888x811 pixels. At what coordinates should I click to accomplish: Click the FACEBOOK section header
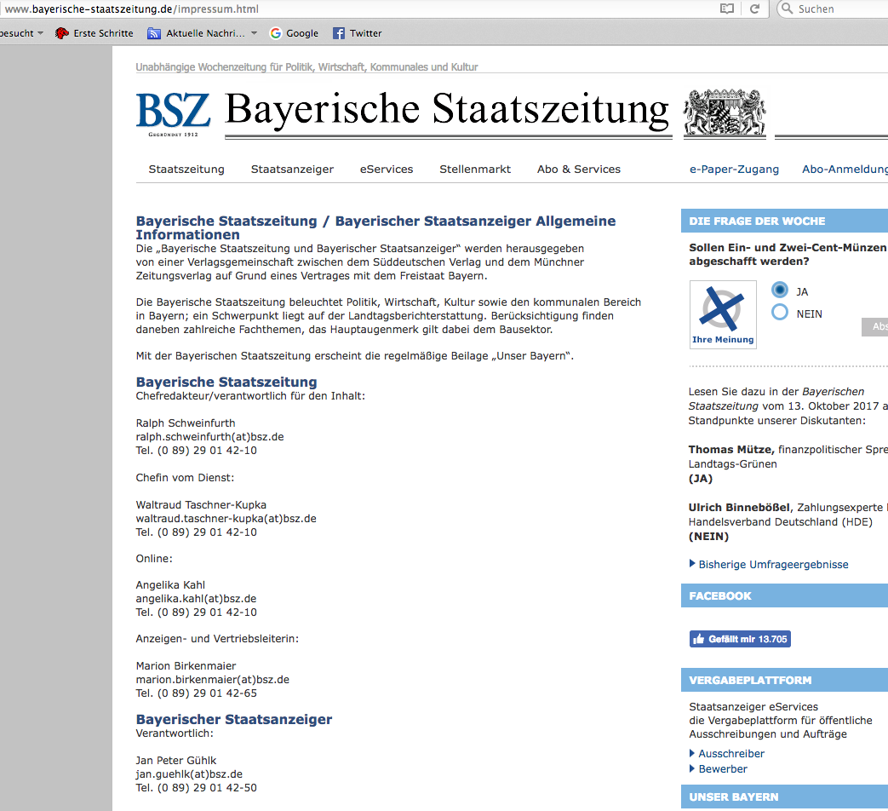784,595
